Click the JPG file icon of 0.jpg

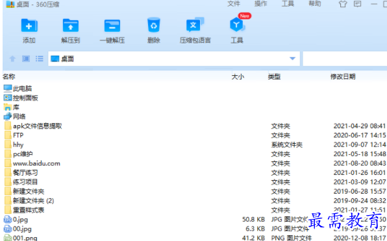pos(8,220)
